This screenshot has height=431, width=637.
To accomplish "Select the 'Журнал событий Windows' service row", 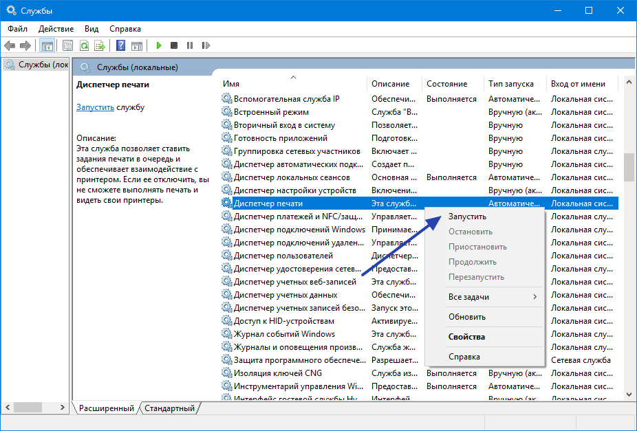I will point(284,334).
